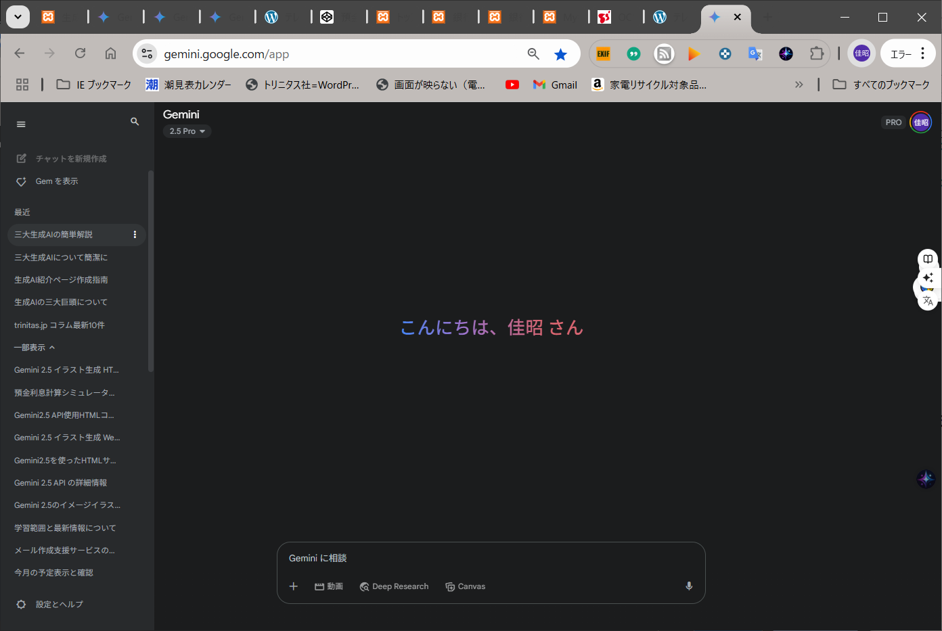
Task: Click the blue bookmark star icon
Action: [560, 54]
